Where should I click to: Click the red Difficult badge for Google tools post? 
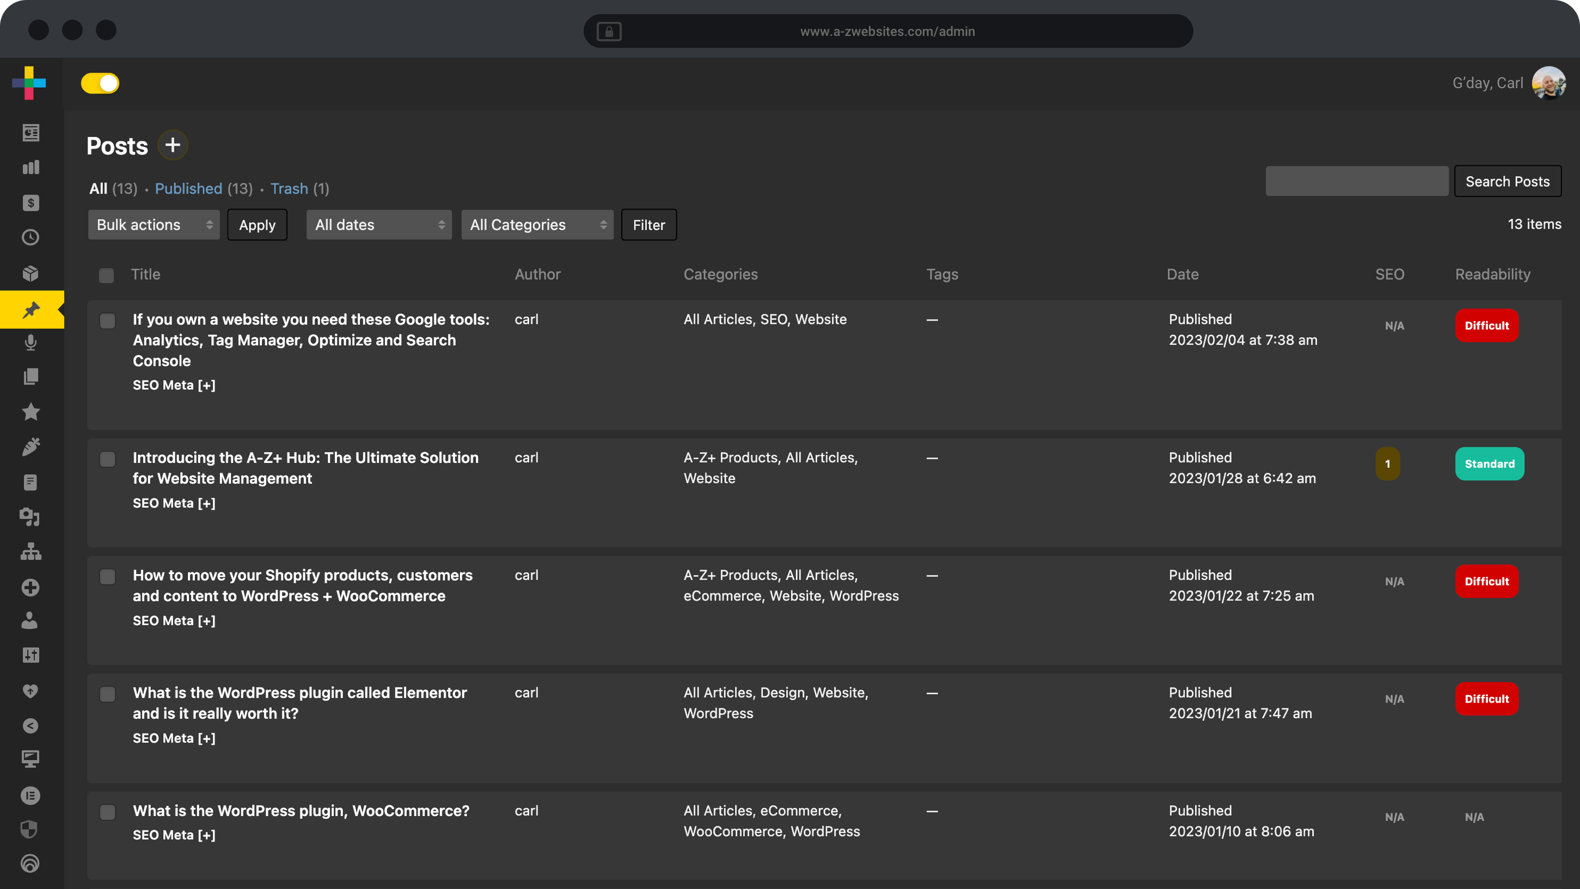1487,325
